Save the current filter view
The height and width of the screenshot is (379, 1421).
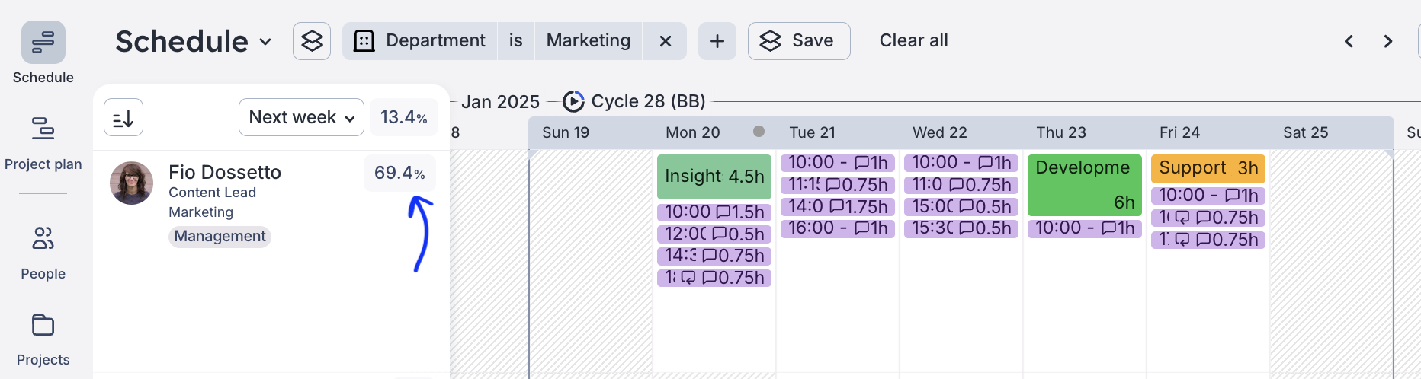point(798,41)
